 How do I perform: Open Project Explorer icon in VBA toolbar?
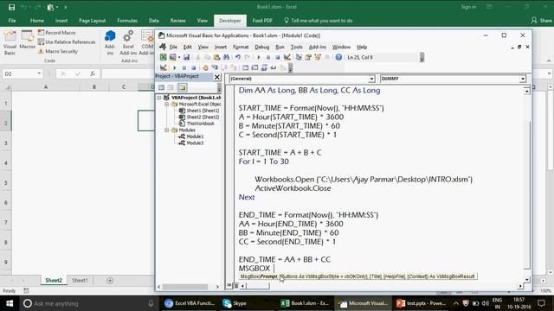[299, 57]
